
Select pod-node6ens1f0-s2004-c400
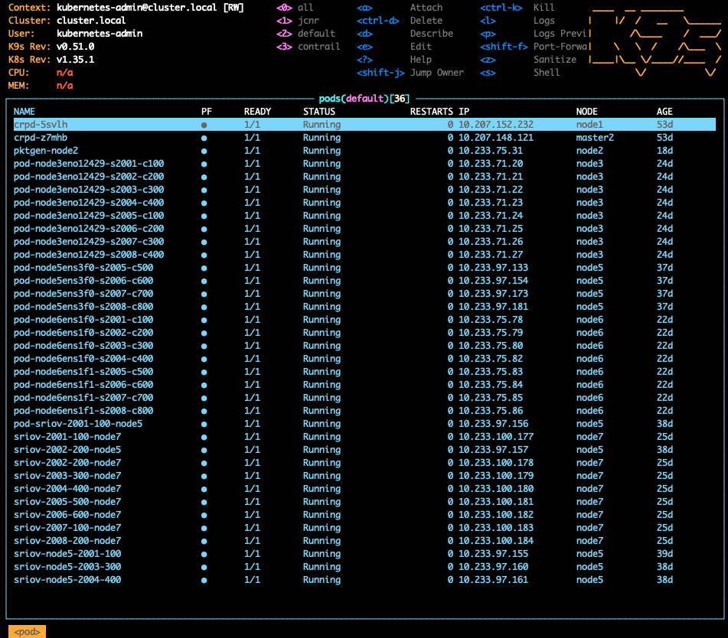click(x=83, y=359)
